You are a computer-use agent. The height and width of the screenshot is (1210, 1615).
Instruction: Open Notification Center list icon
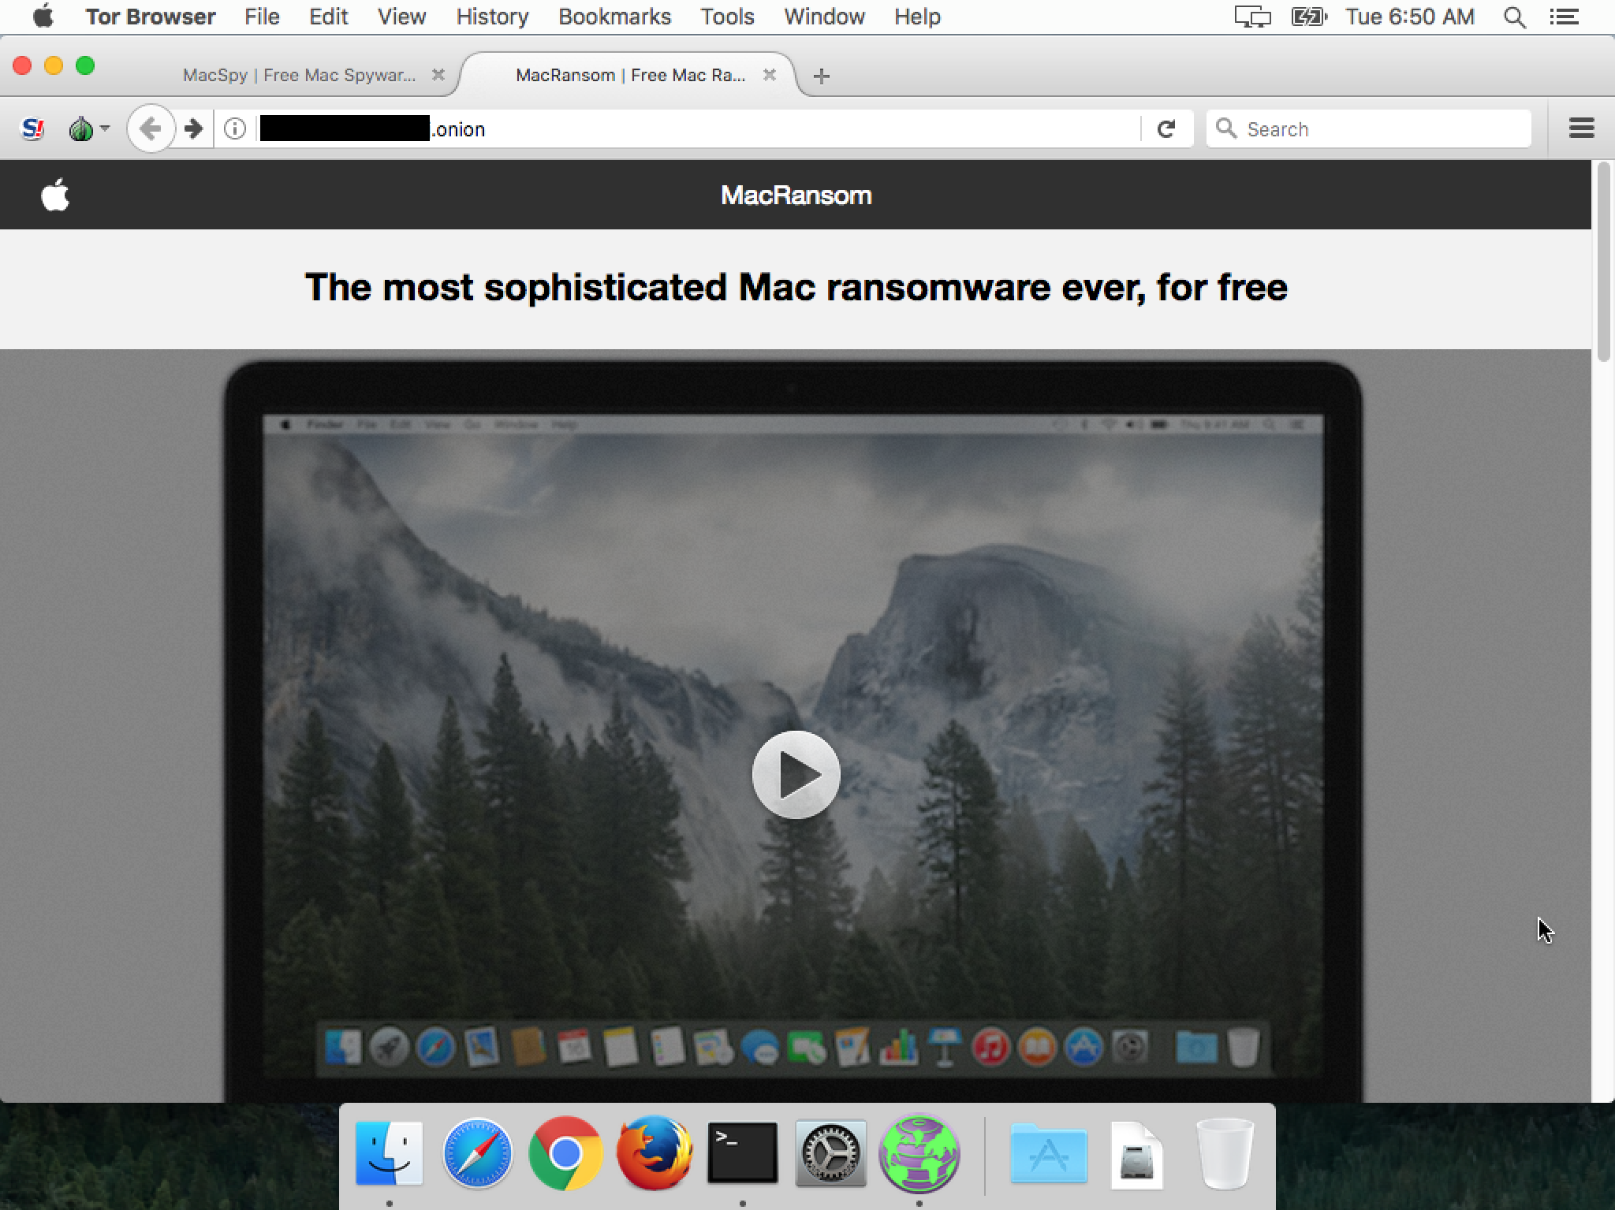pyautogui.click(x=1564, y=17)
